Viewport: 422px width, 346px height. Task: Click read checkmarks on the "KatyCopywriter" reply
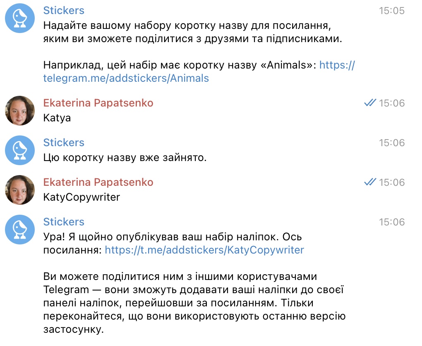(369, 182)
